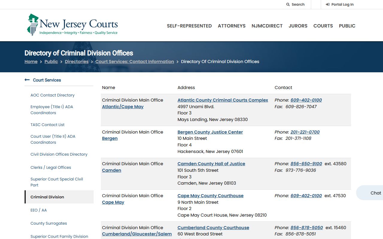Click the Address column header
Image resolution: width=383 pixels, height=239 pixels.
coord(186,88)
